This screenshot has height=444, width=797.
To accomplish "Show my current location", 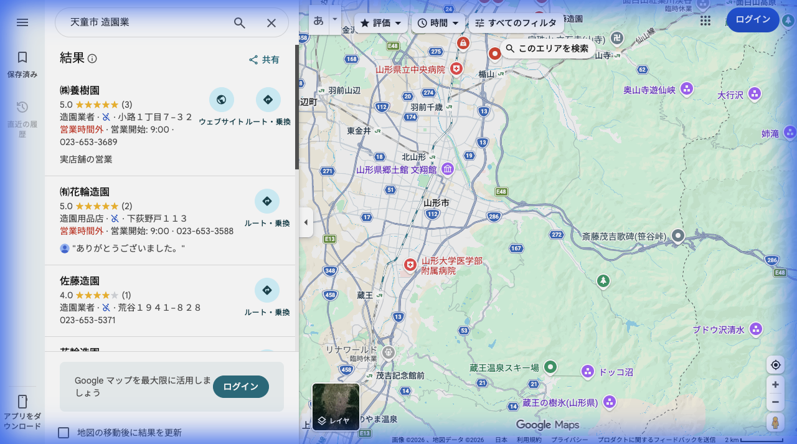I will [775, 365].
